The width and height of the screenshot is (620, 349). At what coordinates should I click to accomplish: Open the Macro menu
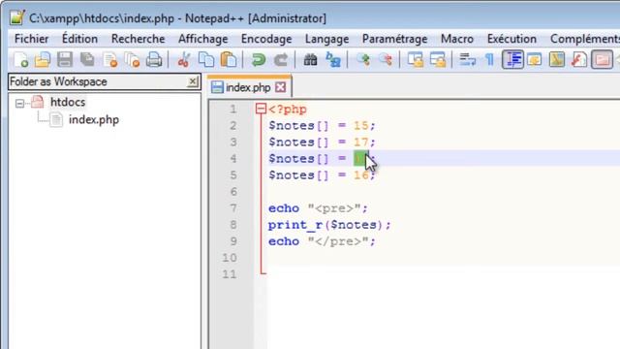tap(457, 39)
